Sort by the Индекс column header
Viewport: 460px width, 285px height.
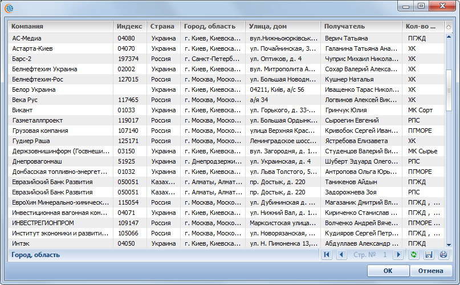[x=129, y=26]
